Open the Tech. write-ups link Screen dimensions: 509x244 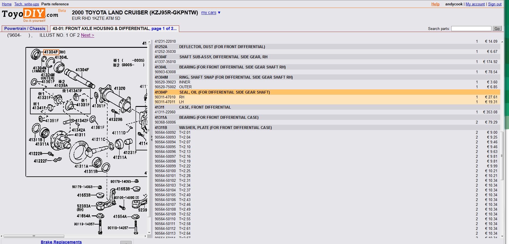tap(27, 4)
